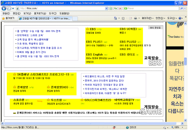Open the EBS PLUS1 channel link
The width and height of the screenshot is (188, 130).
click(x=94, y=42)
